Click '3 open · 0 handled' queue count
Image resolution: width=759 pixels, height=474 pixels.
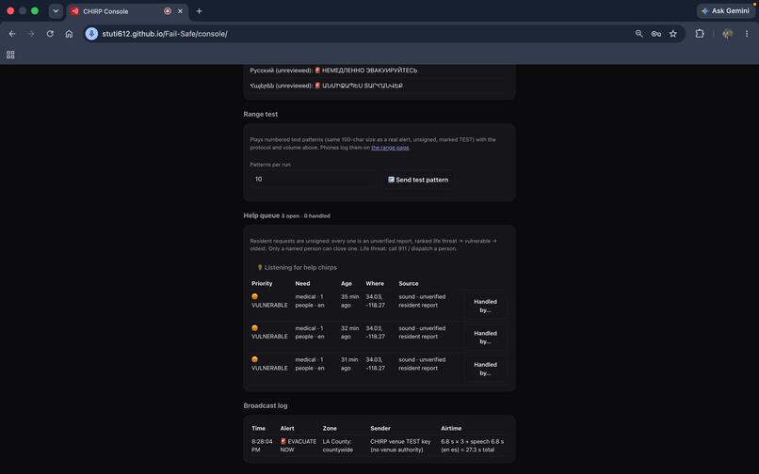coord(306,216)
